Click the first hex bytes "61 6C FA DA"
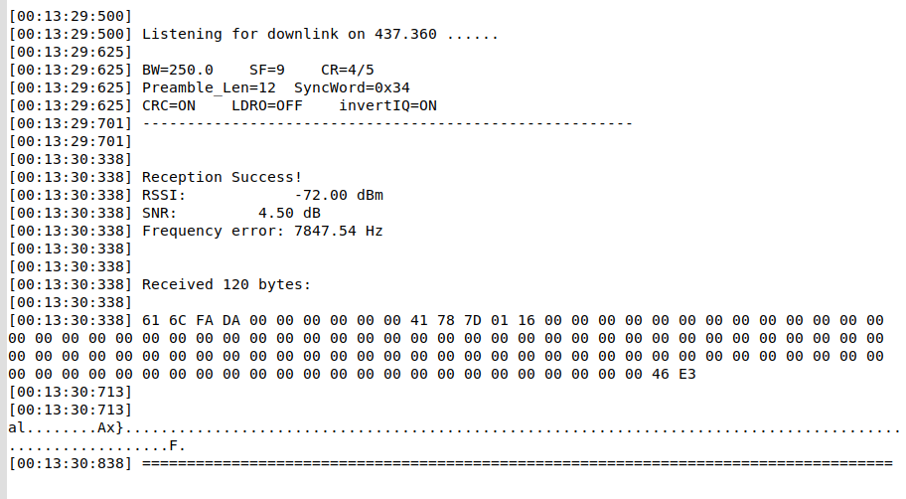906x499 pixels. click(x=191, y=320)
